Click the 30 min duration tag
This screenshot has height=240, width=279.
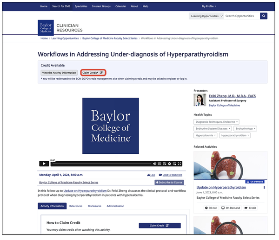pos(211,208)
